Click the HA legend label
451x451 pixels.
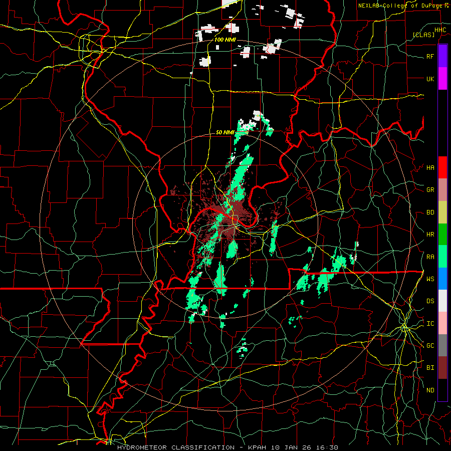(430, 168)
